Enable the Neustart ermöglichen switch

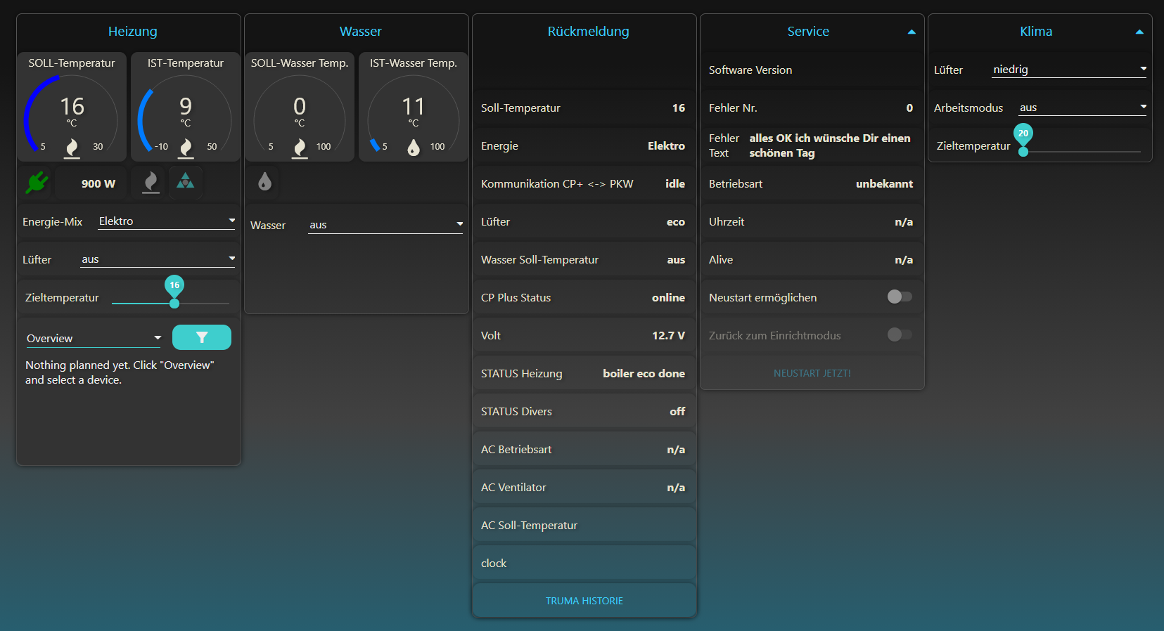[899, 297]
